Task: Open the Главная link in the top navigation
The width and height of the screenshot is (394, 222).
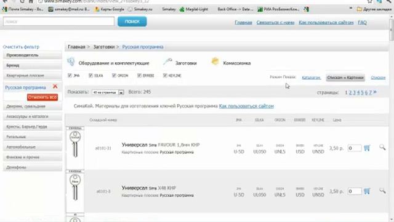Action: (243, 23)
